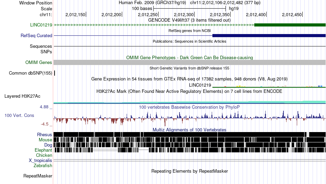Click the Layered H3K27Ac signal band
Screen dimensions: 326x184
190,102
